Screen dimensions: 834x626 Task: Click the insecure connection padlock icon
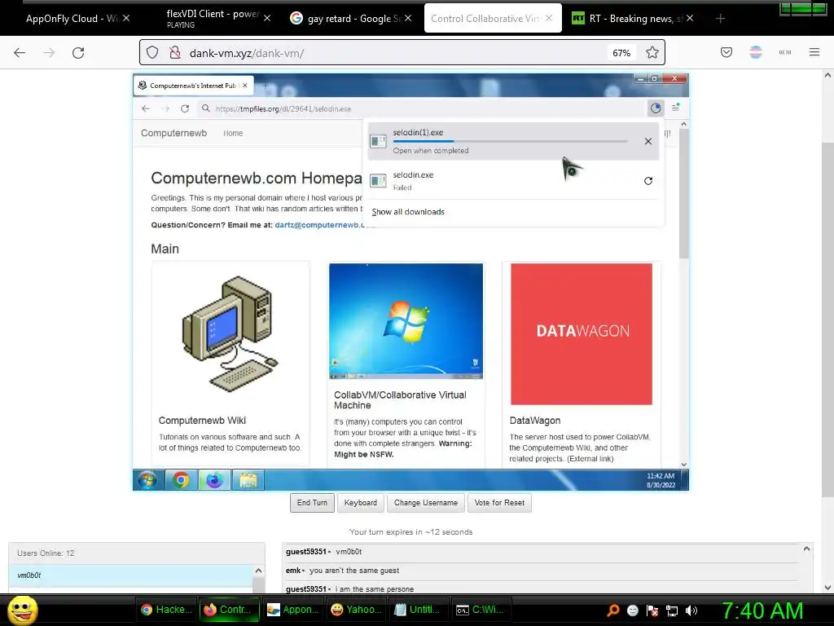click(174, 53)
